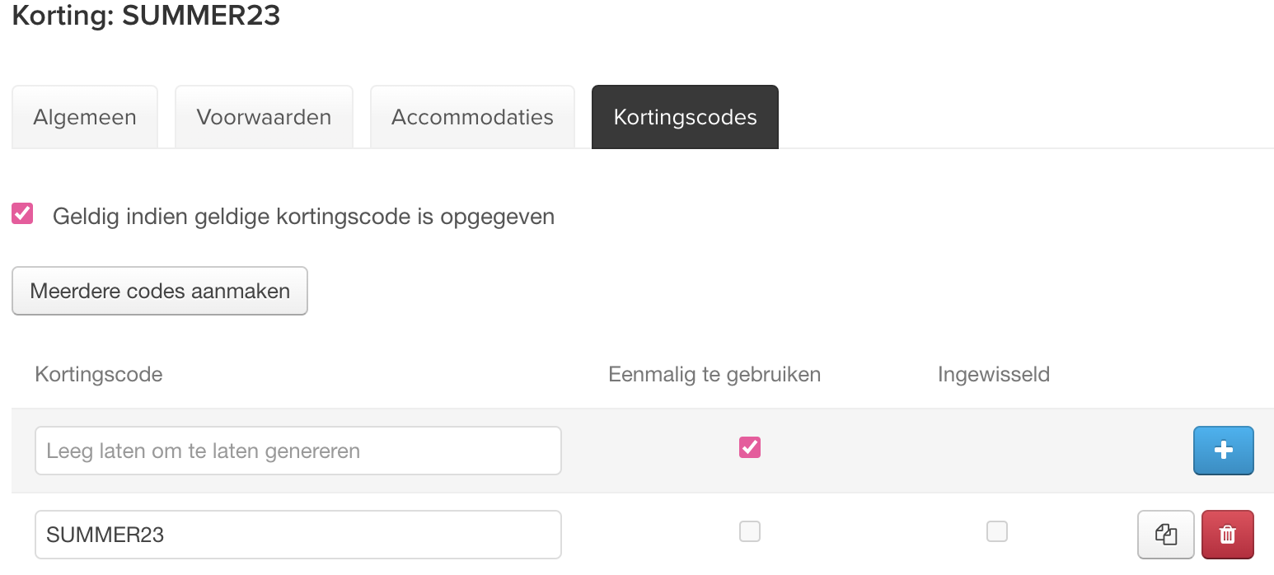This screenshot has width=1274, height=575.
Task: Add new discount code with plus button
Action: pos(1223,451)
